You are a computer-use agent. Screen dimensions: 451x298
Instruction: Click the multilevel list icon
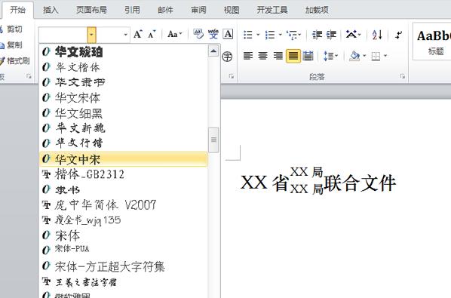pos(292,35)
